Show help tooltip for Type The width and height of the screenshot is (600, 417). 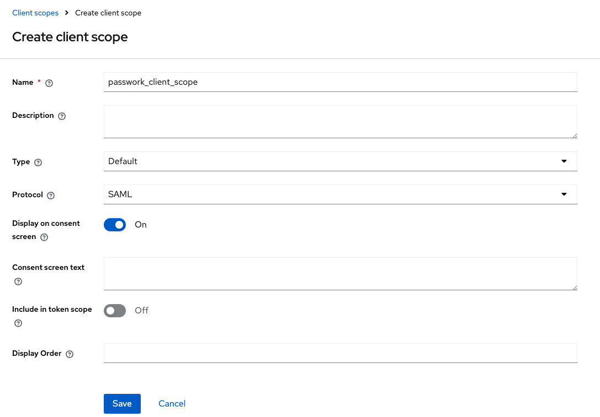[x=38, y=163]
